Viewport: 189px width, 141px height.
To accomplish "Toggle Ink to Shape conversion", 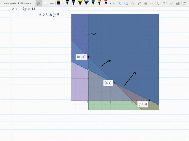I will [126, 3].
